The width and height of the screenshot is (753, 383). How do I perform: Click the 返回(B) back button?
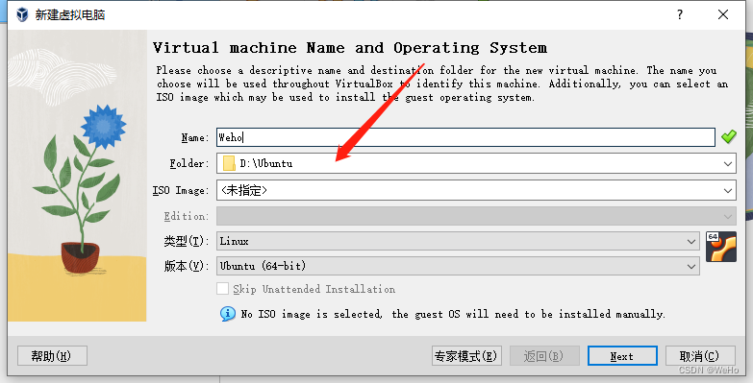544,356
